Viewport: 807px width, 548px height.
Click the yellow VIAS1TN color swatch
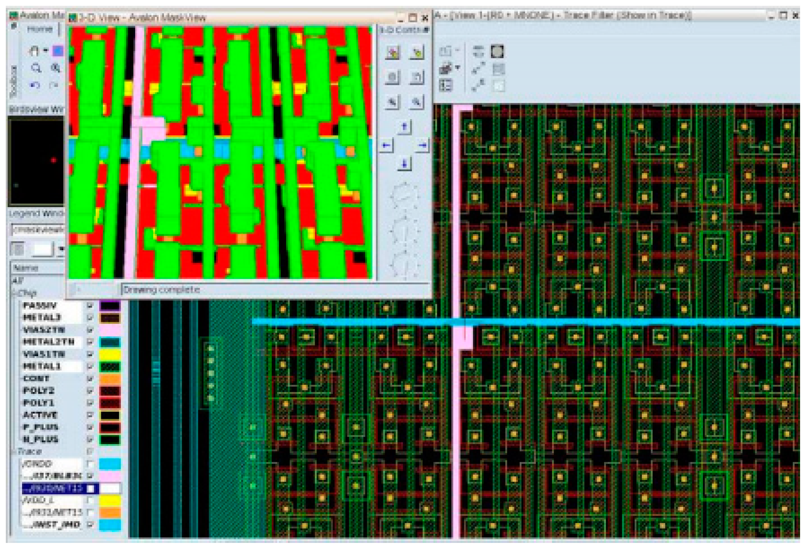pyautogui.click(x=109, y=354)
